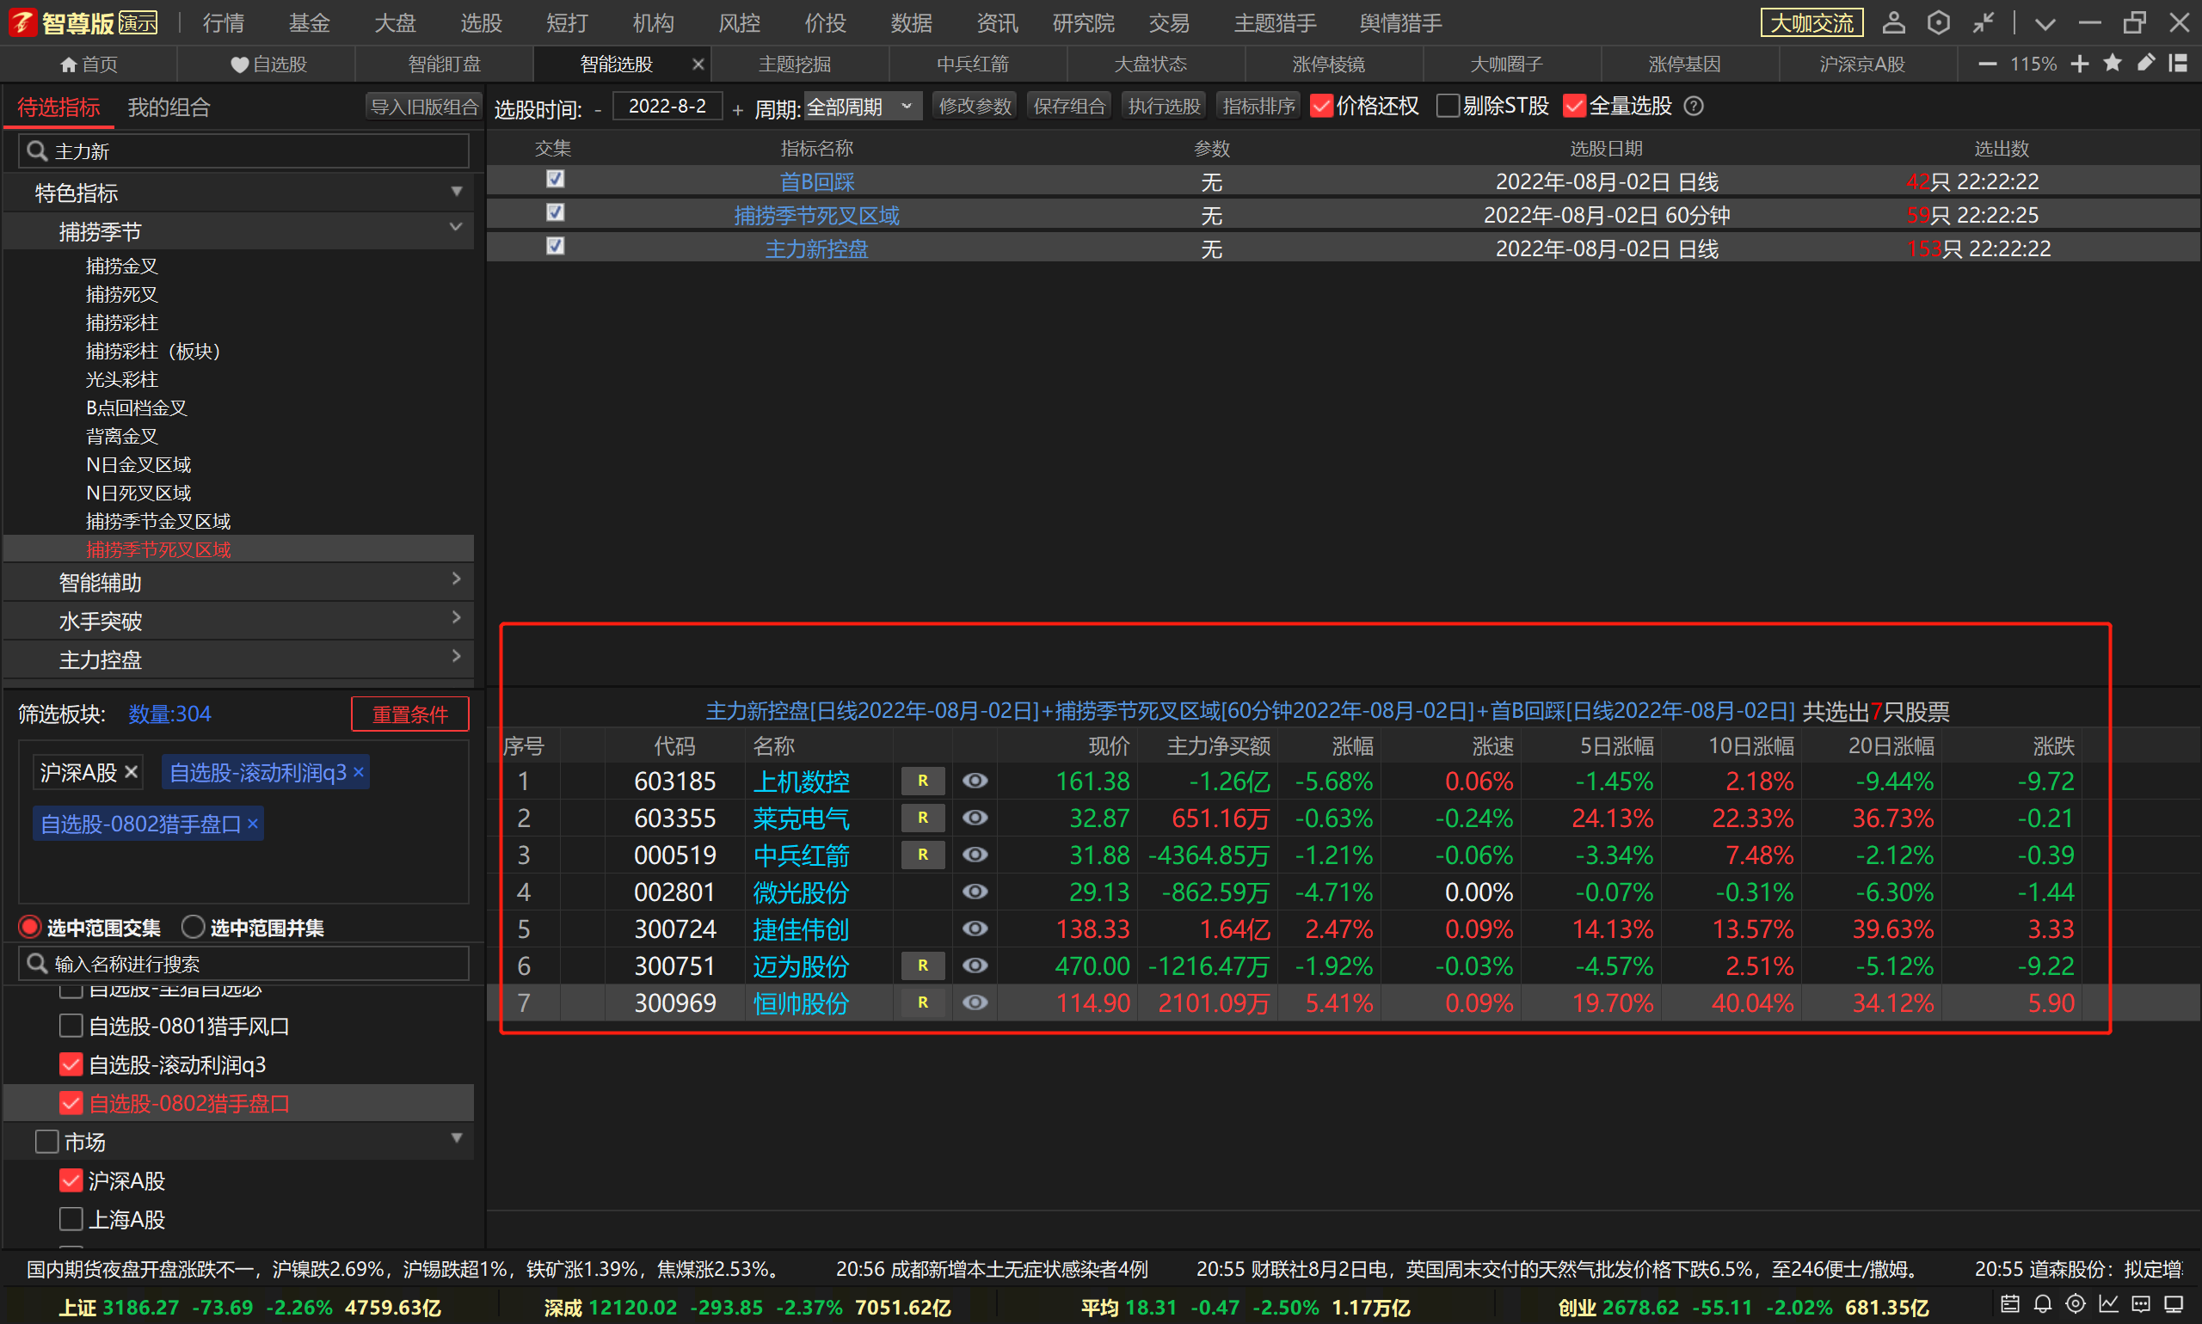The width and height of the screenshot is (2202, 1324).
Task: Close the 智能选股 tab
Action: tap(698, 64)
